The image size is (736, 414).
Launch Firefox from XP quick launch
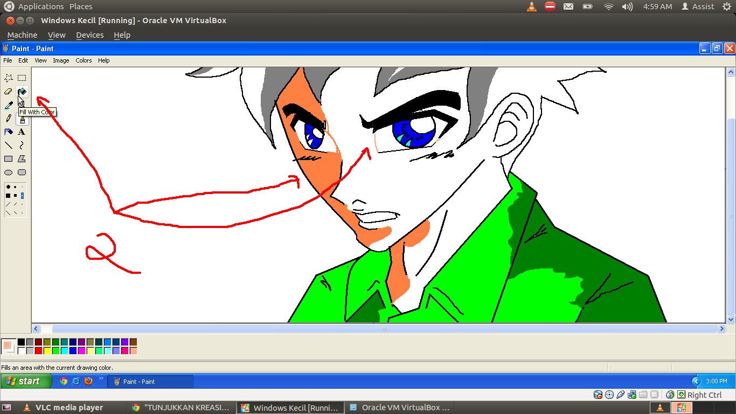pyautogui.click(x=88, y=381)
